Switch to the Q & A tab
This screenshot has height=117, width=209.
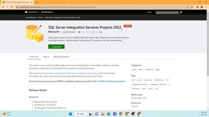pos(46,57)
